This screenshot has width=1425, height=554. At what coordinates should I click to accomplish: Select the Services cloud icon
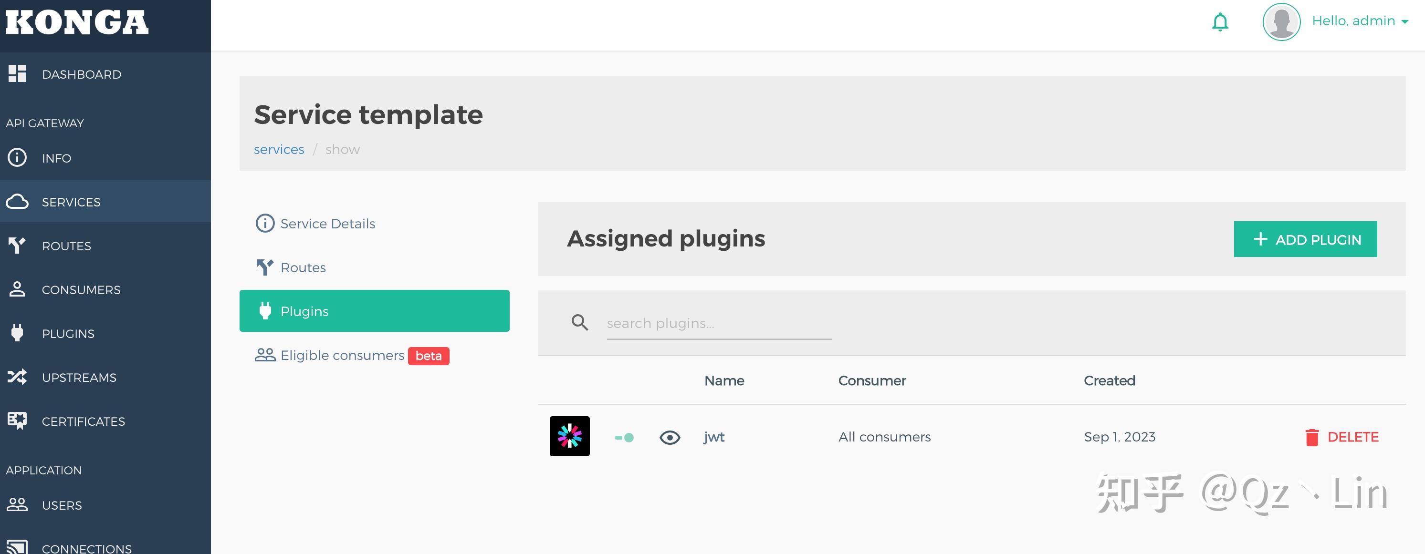(x=17, y=202)
